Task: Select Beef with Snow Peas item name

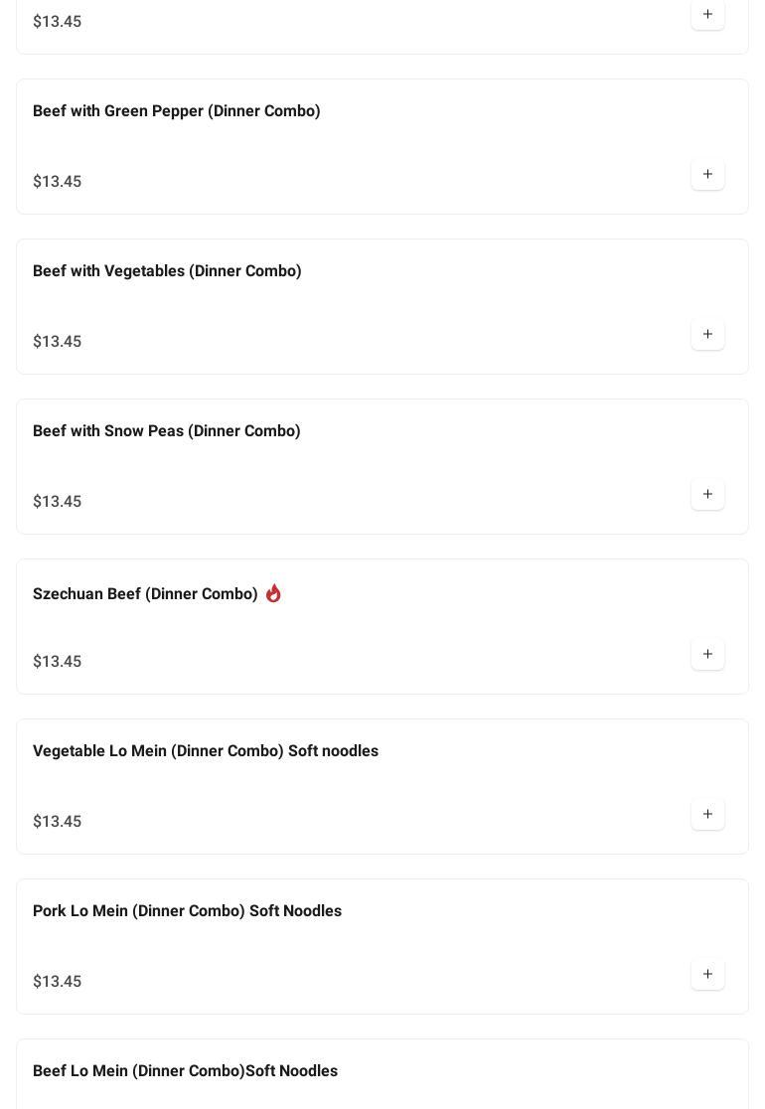Action: click(167, 431)
